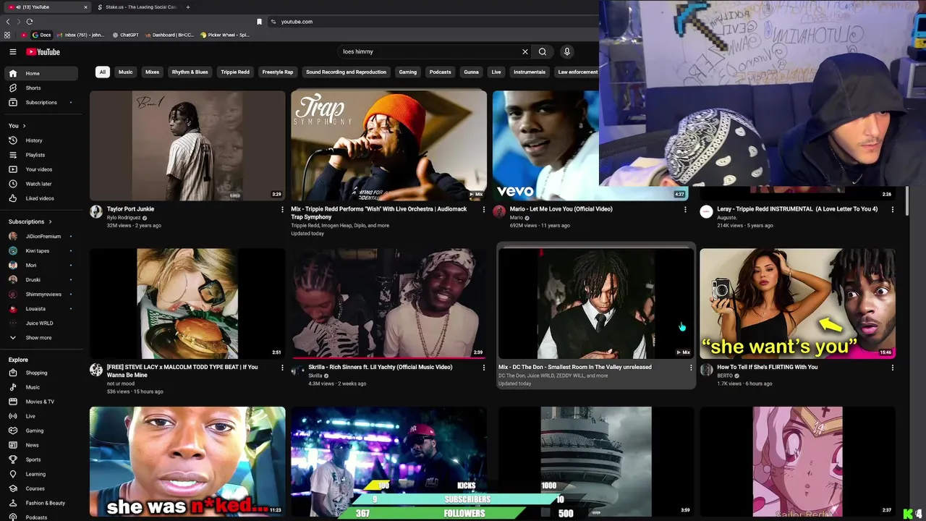Viewport: 926px width, 521px height.
Task: Open Playlists in the sidebar
Action: [41, 155]
